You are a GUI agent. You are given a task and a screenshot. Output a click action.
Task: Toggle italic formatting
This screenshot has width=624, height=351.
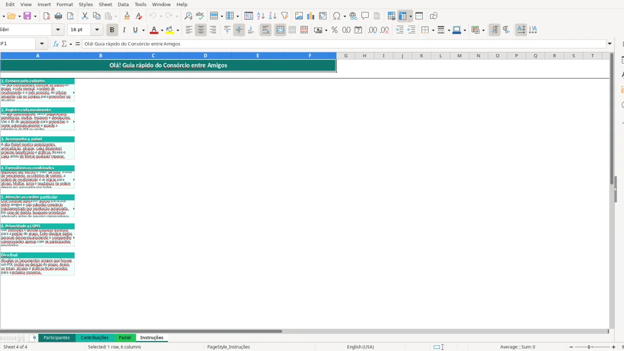tap(124, 30)
